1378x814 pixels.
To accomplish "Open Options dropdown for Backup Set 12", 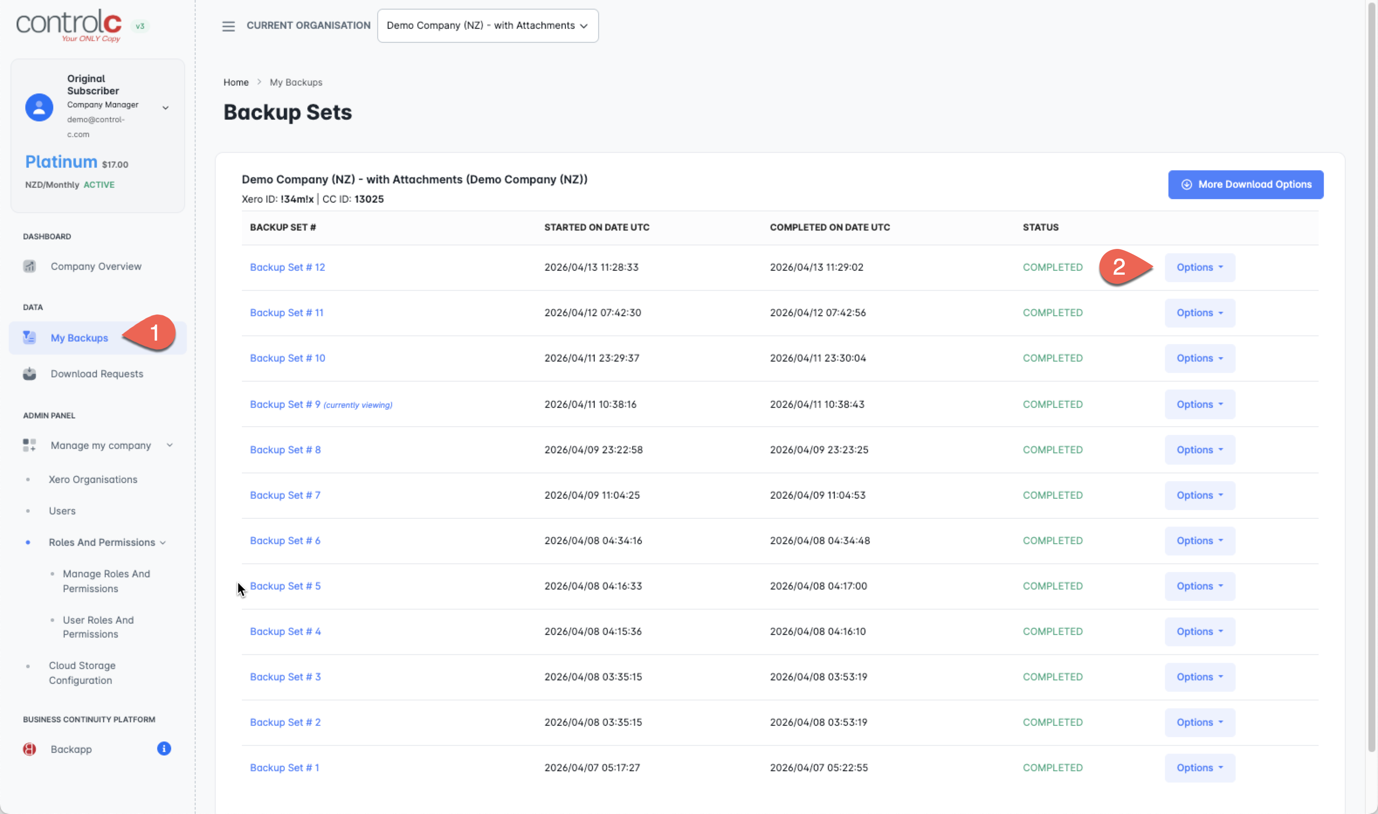I will tap(1199, 268).
